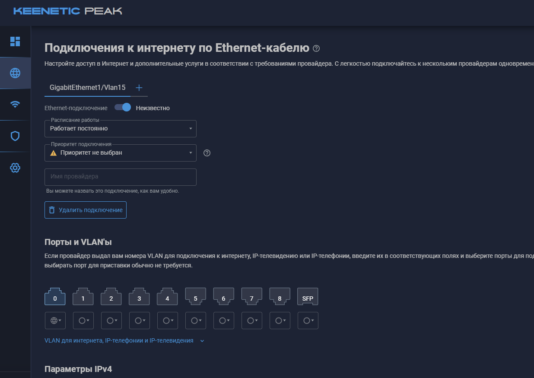Select port 0 icon
Viewport: 534px width, 378px height.
coord(55,297)
